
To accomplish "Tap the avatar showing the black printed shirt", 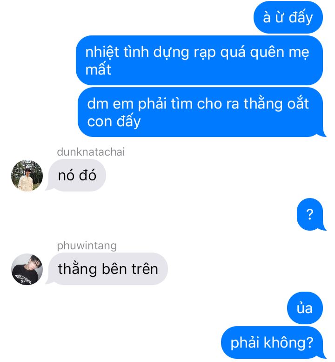I will pyautogui.click(x=27, y=269).
